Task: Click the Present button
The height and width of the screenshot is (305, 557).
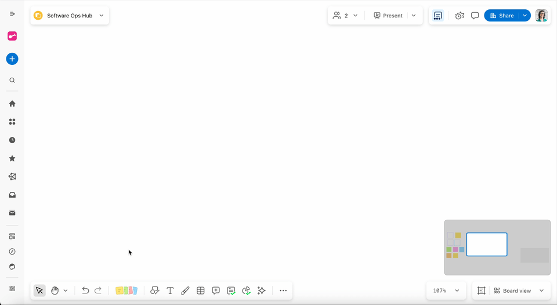Action: (388, 16)
